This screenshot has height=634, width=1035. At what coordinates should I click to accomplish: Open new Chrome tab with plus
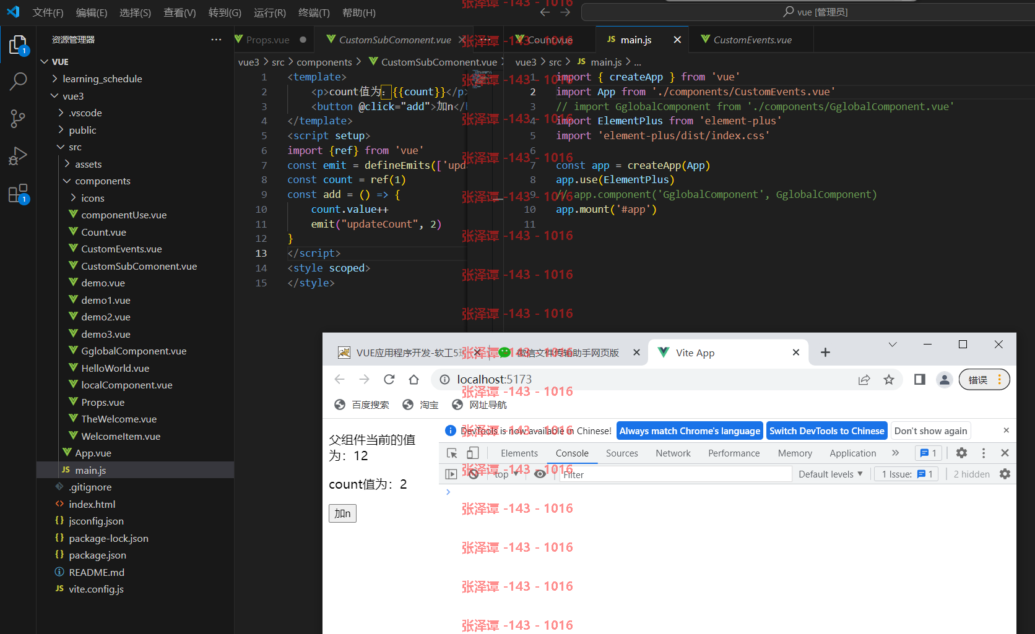(825, 353)
